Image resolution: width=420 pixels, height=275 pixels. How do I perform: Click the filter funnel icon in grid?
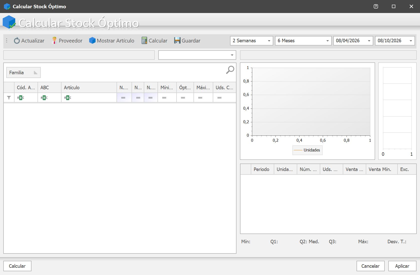point(9,97)
